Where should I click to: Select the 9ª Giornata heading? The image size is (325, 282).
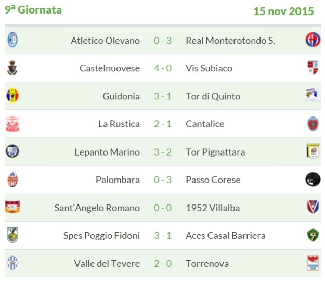click(33, 10)
